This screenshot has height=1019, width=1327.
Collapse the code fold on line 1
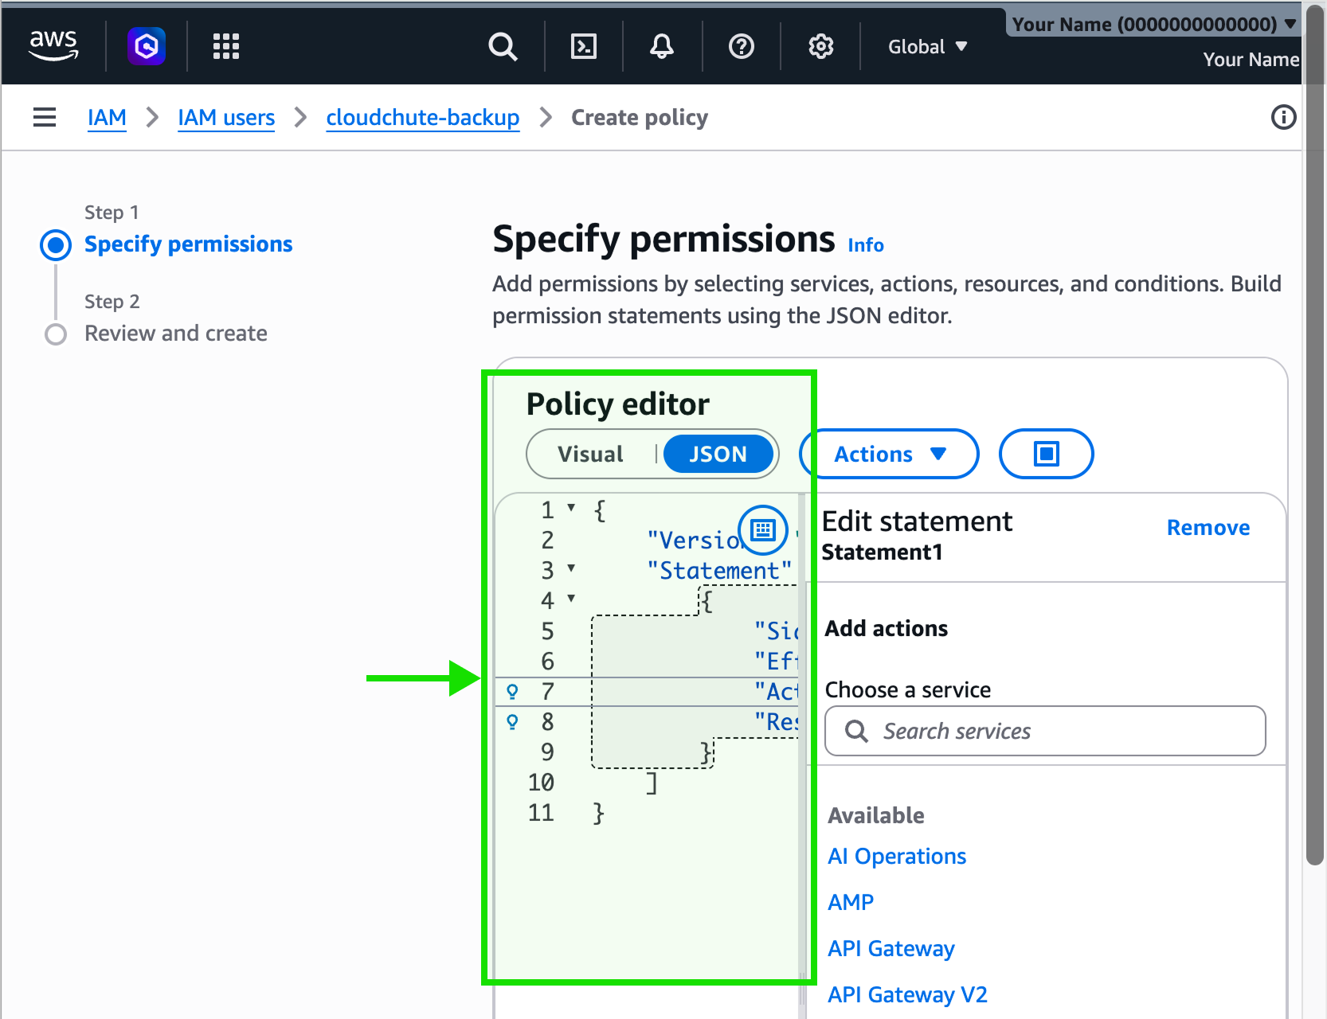click(571, 508)
